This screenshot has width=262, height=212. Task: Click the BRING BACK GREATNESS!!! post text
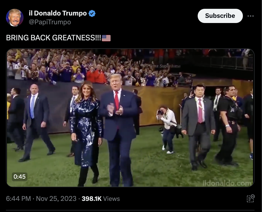[x=53, y=38]
